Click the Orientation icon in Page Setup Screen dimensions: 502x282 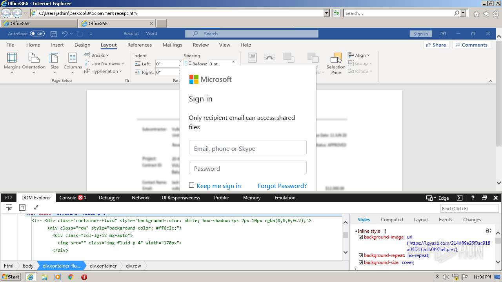click(34, 58)
